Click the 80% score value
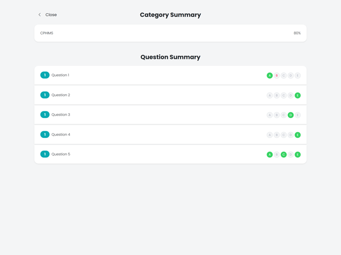341x255 pixels. pos(297,33)
